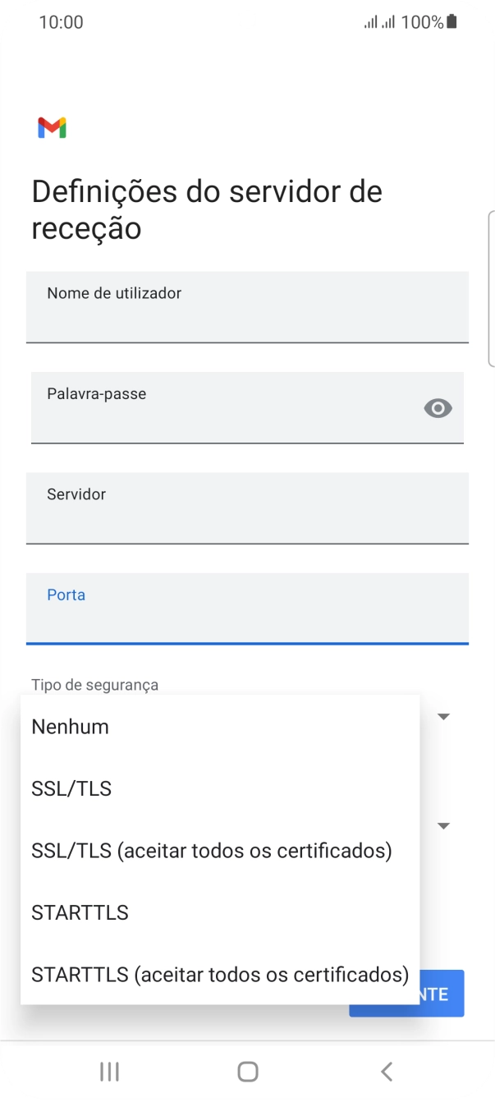Image resolution: width=495 pixels, height=1102 pixels.
Task: Select STARTTLS from the dropdown list
Action: pyautogui.click(x=80, y=911)
